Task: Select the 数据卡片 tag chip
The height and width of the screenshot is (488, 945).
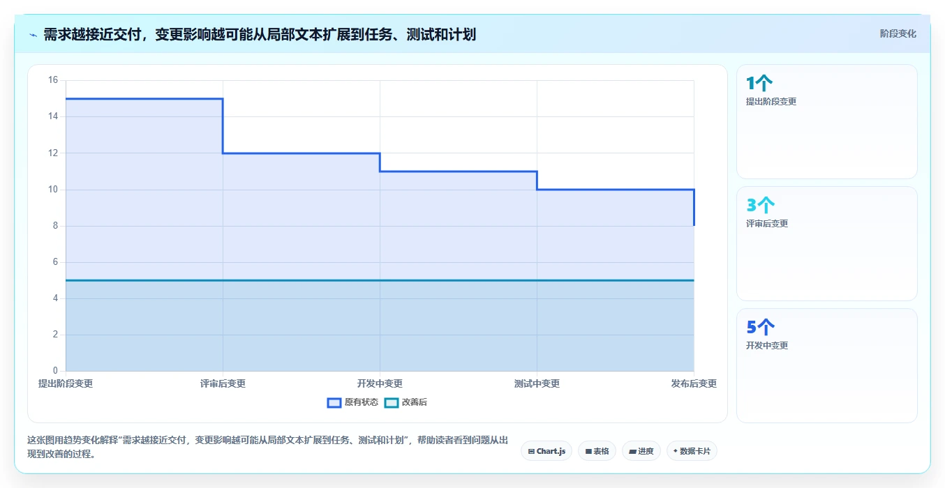Action: [692, 451]
